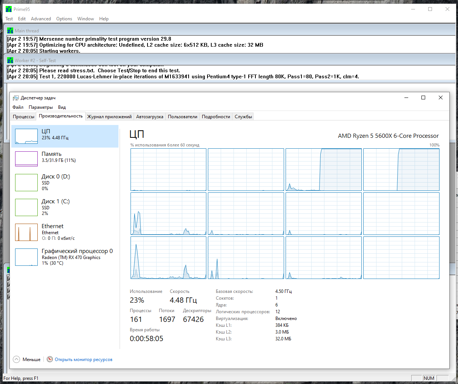
Task: Click the 'Please read stress.txt' log line
Action: 94,70
